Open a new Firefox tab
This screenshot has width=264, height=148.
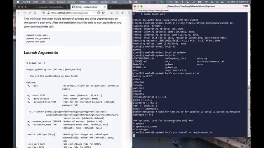[x=110, y=7]
